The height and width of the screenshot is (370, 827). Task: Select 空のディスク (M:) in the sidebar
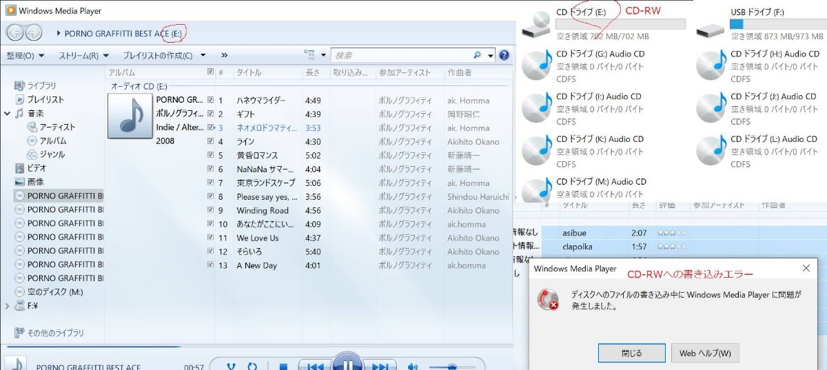pos(48,292)
